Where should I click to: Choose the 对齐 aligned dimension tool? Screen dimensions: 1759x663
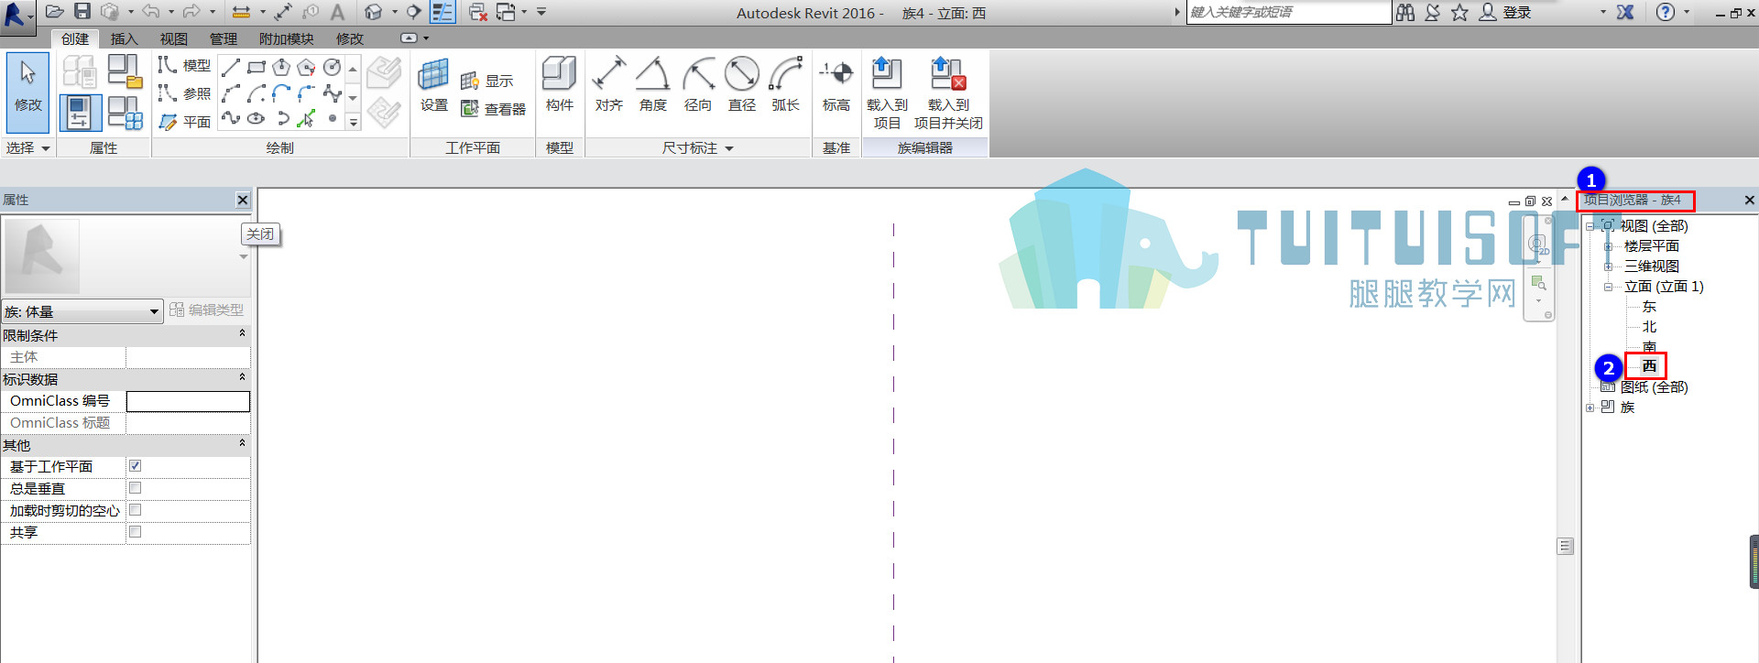[609, 84]
